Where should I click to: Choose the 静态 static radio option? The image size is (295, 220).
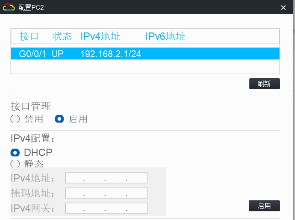pyautogui.click(x=15, y=164)
